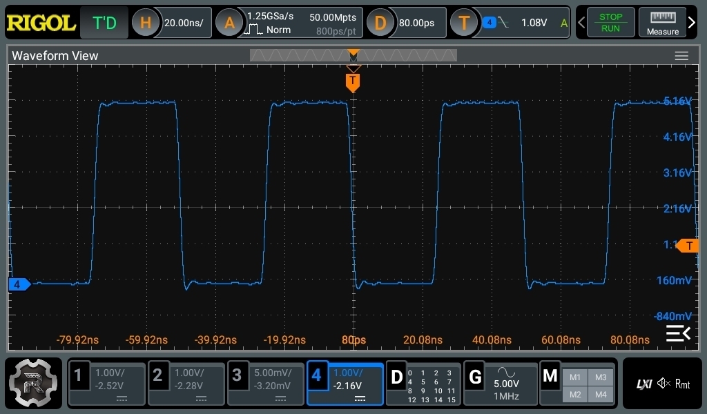This screenshot has height=414, width=707.
Task: Click the orange T trigger position marker
Action: [x=353, y=83]
